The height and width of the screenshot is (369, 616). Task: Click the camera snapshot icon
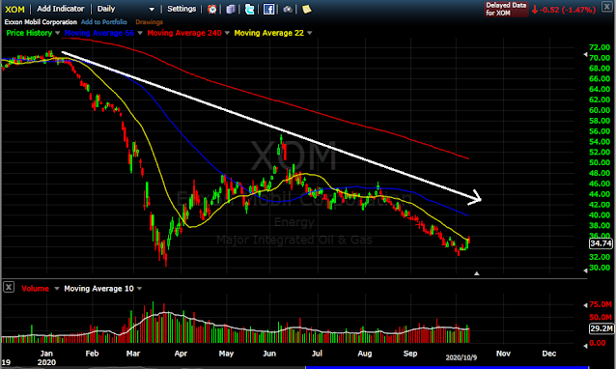288,9
